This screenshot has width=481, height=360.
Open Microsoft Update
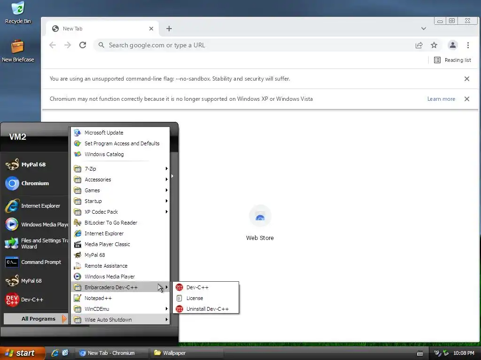(x=121, y=133)
